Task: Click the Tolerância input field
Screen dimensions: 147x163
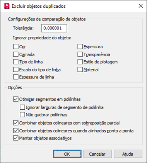Action: [x=54, y=28]
